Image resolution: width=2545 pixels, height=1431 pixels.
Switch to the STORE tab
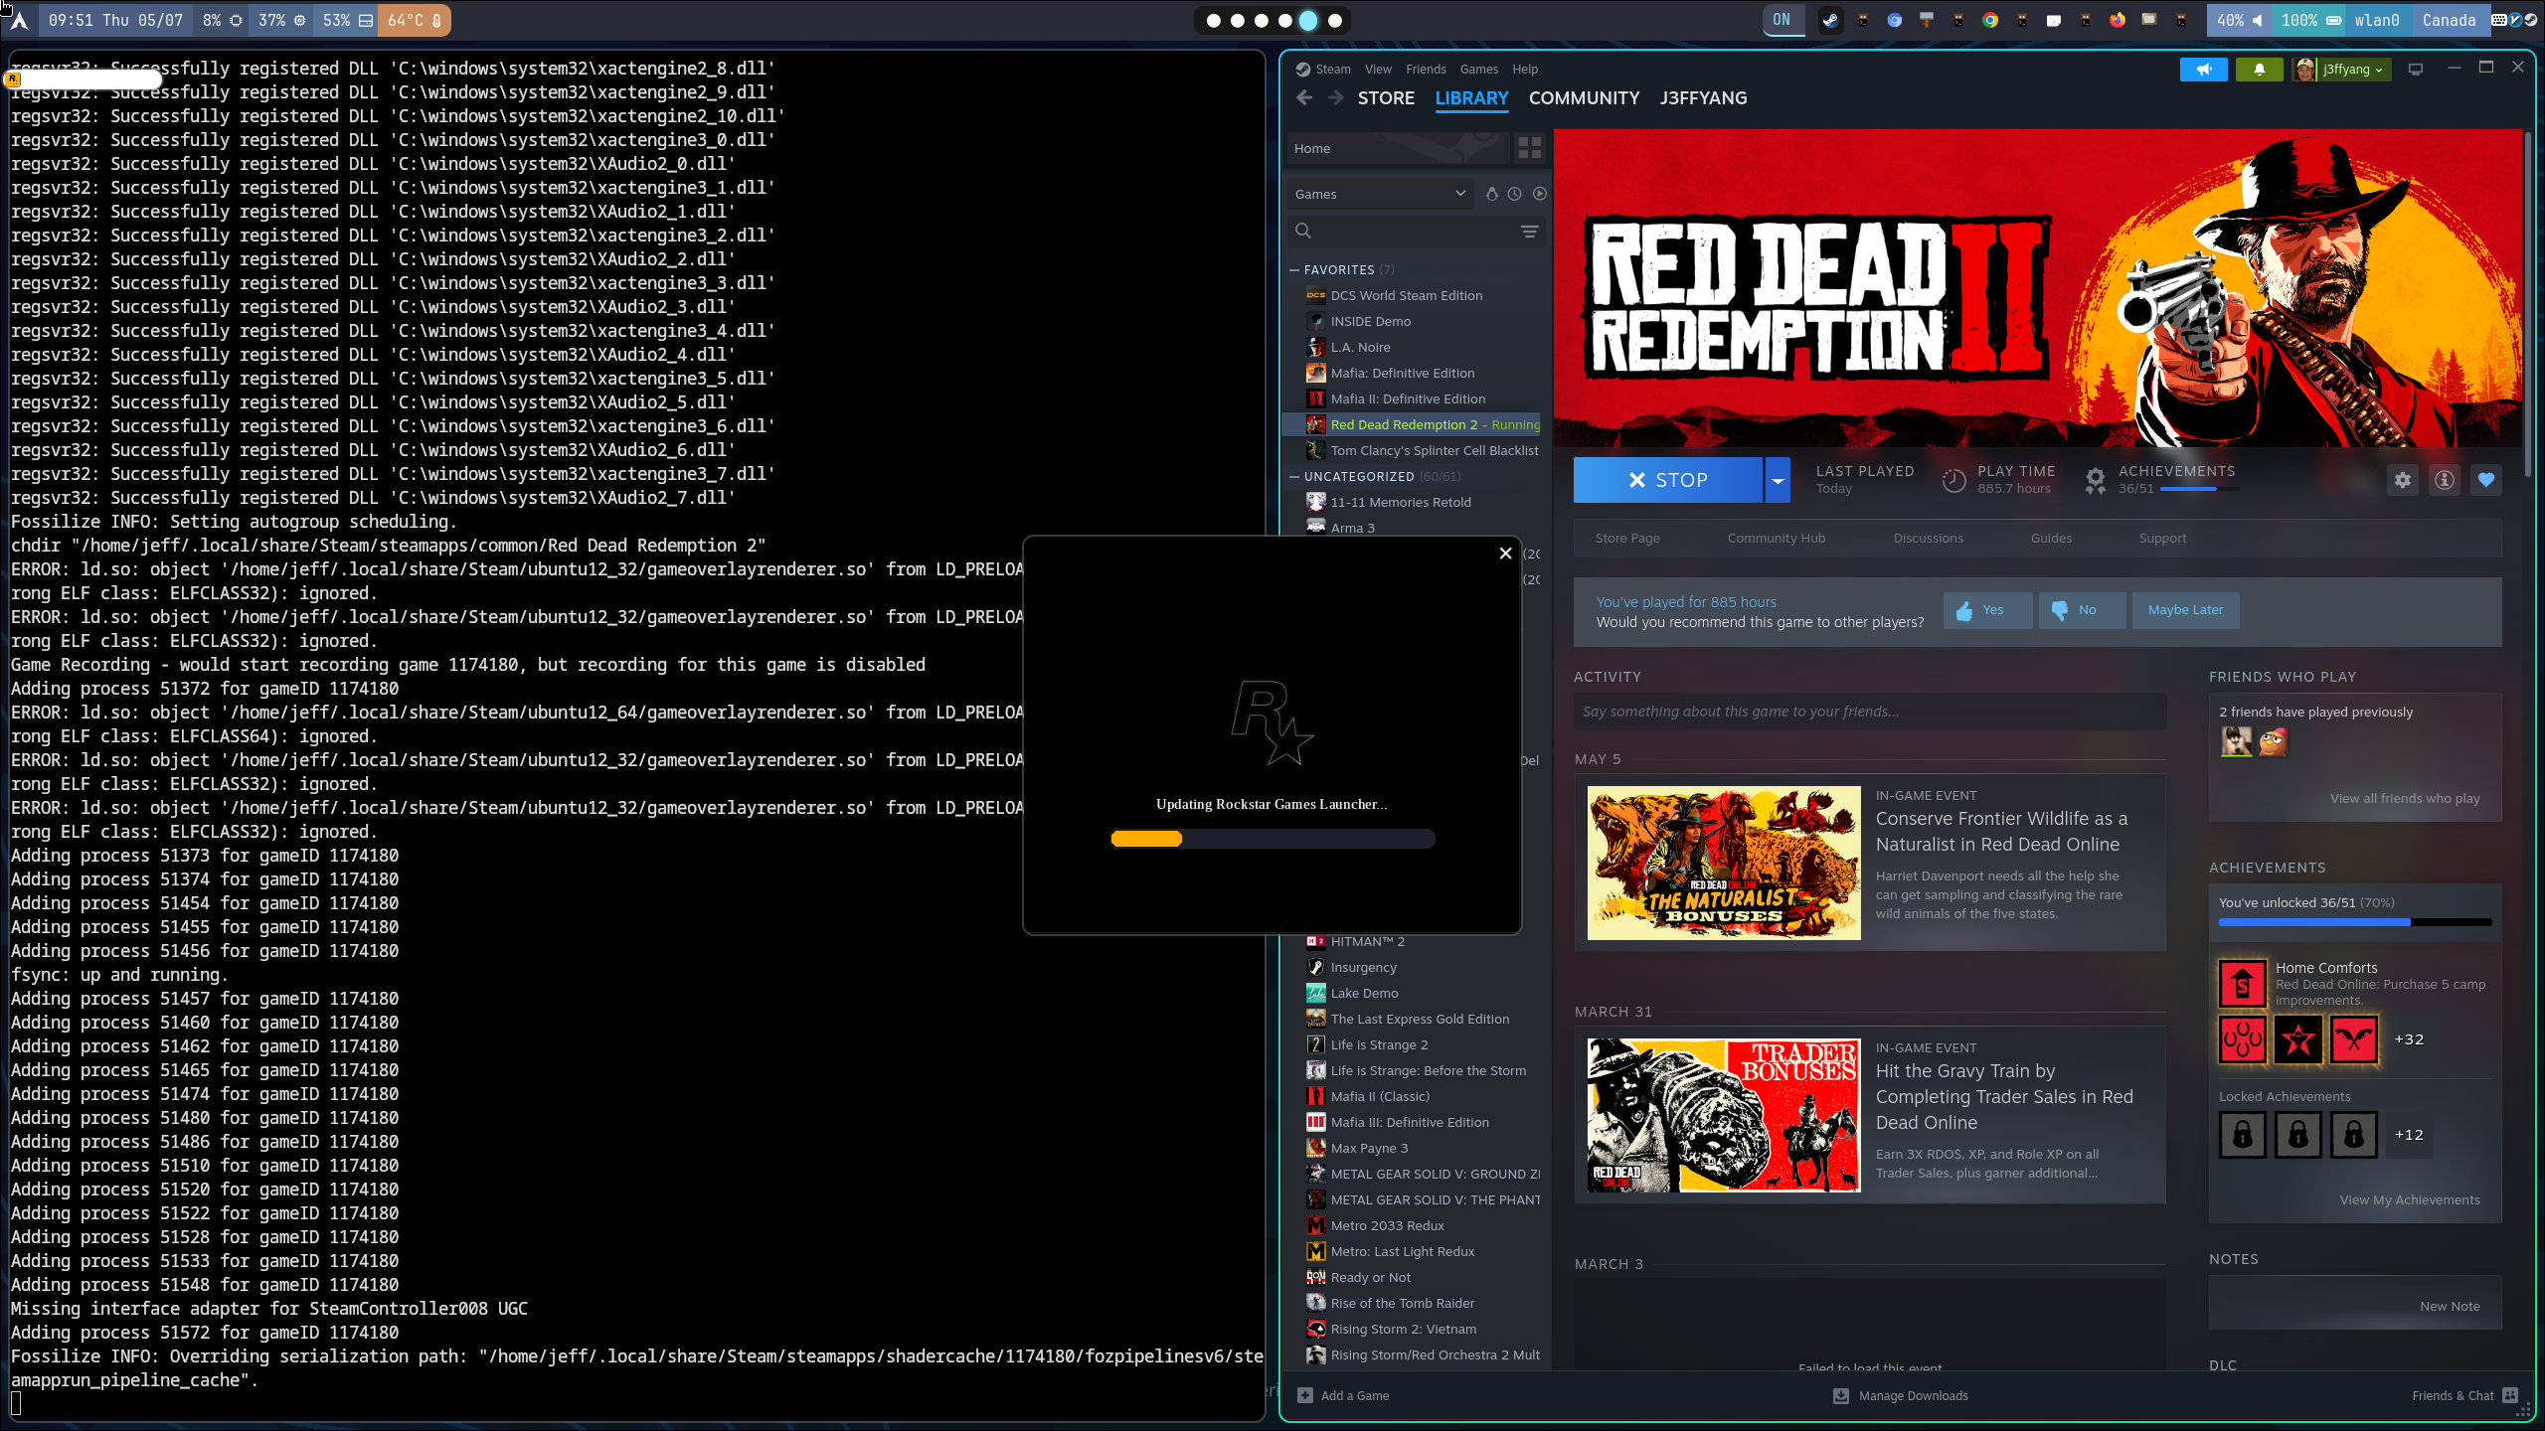(x=1386, y=97)
